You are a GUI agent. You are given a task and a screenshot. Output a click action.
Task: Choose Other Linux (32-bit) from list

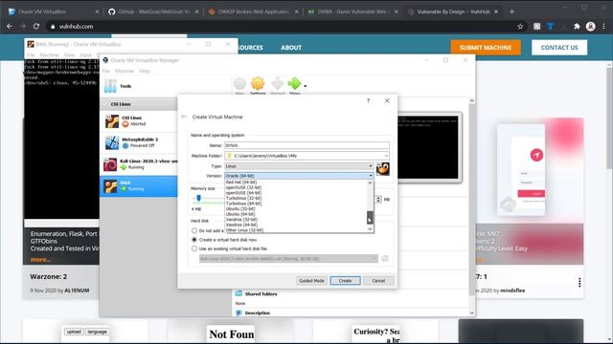tap(244, 230)
